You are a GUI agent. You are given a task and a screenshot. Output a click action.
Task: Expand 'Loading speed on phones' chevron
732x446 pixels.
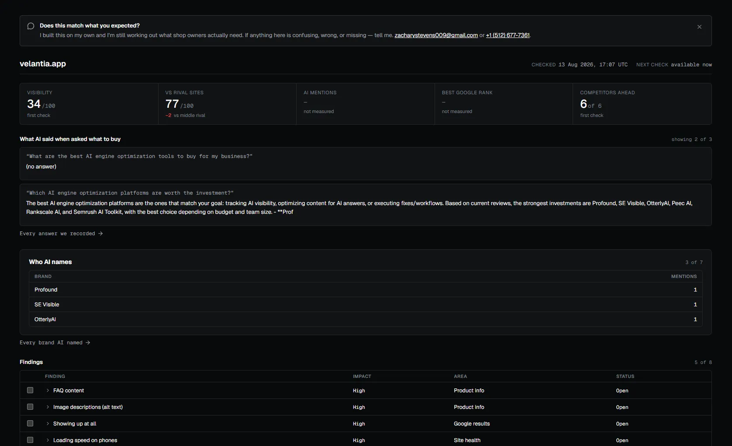[48, 440]
